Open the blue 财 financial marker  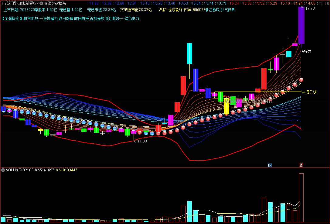tap(270, 165)
